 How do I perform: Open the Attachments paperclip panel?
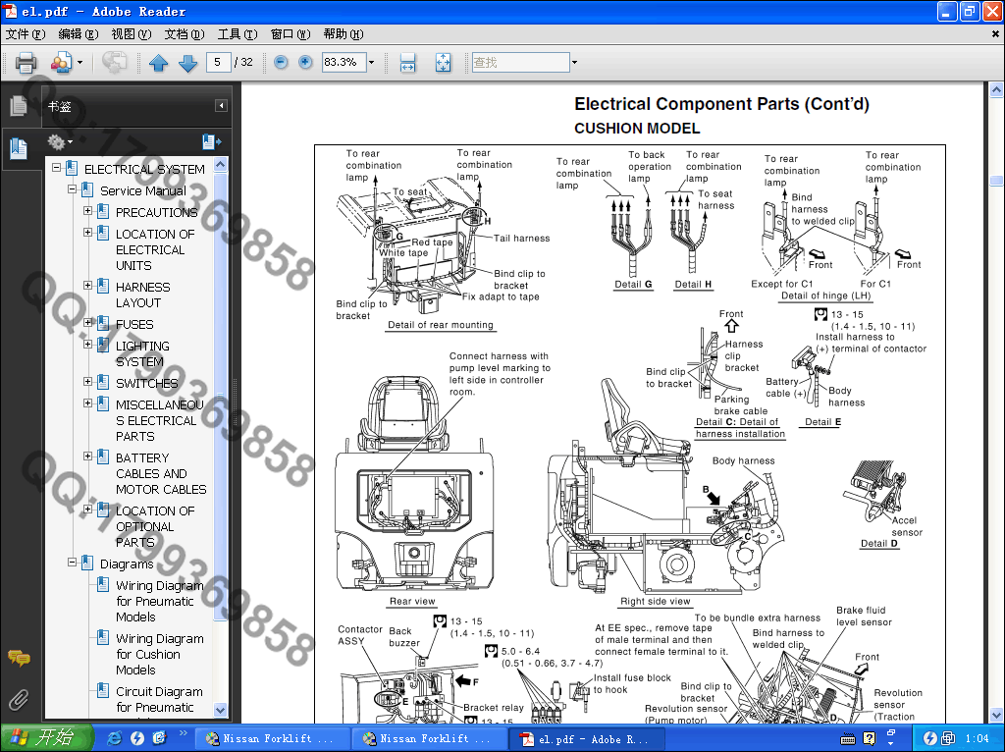[18, 699]
